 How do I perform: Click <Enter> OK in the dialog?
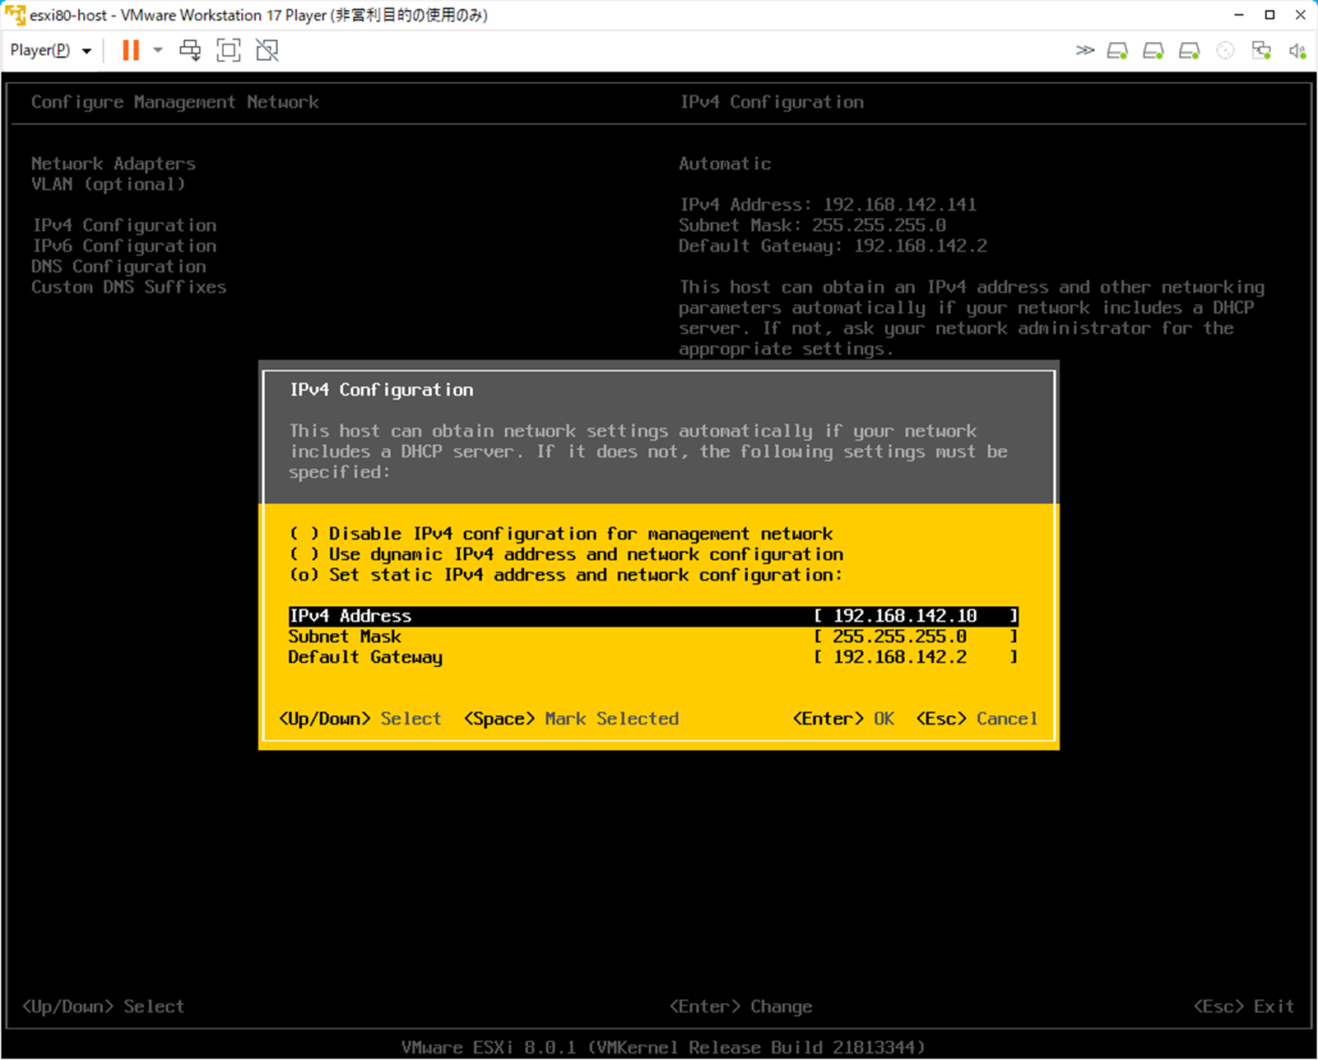pyautogui.click(x=843, y=719)
